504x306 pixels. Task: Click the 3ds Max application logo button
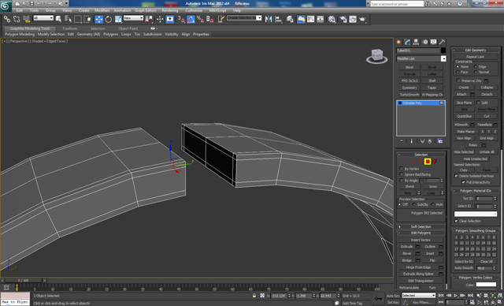click(x=6, y=6)
